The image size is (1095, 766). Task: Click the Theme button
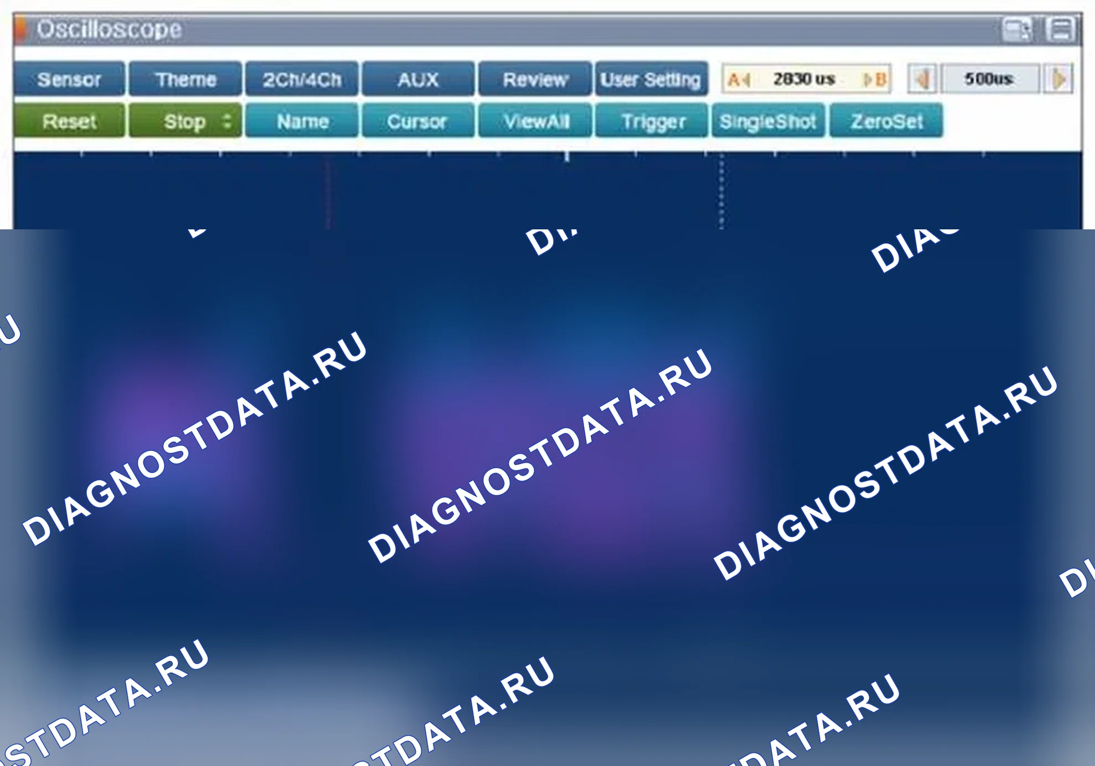coord(185,79)
